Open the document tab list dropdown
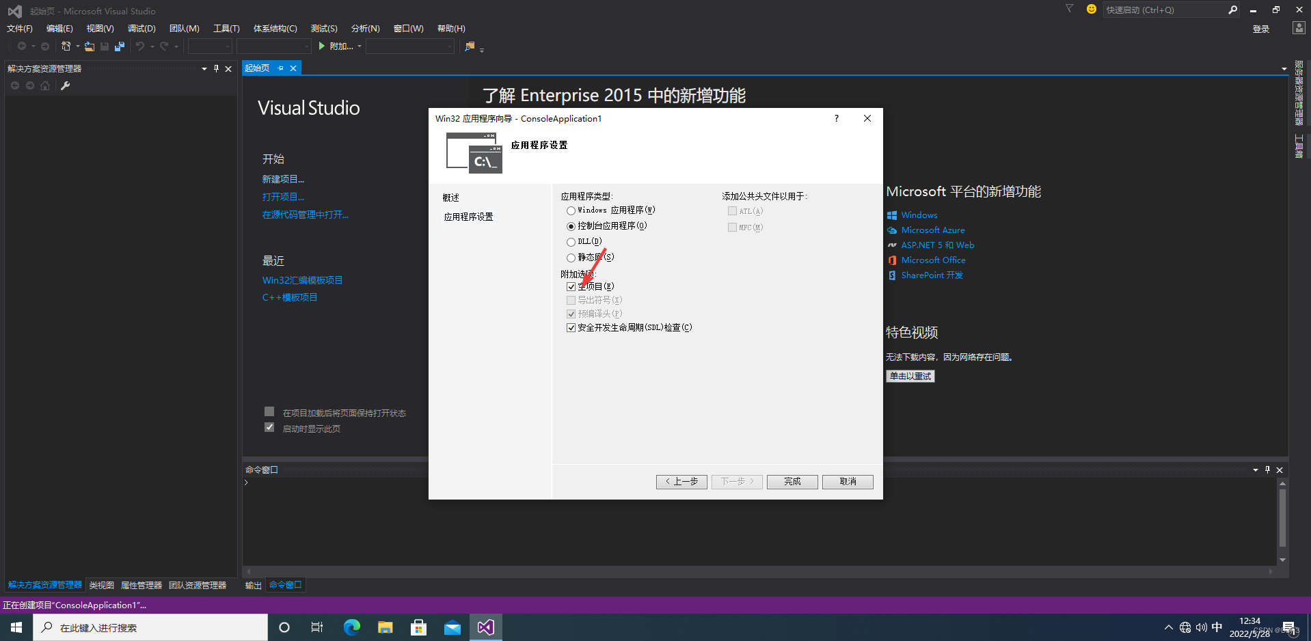The image size is (1311, 641). [x=1284, y=68]
